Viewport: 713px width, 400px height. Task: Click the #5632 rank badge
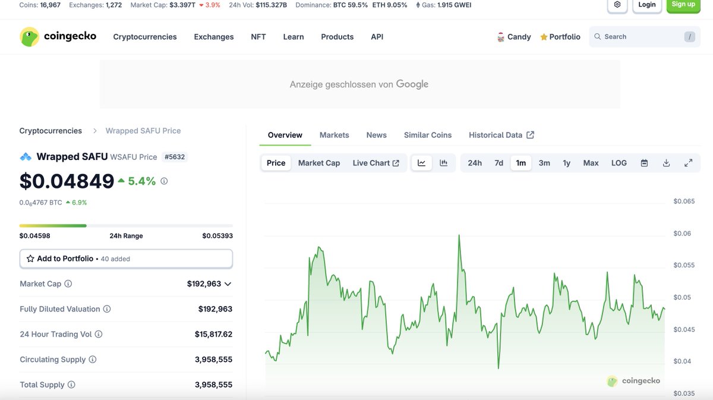175,157
